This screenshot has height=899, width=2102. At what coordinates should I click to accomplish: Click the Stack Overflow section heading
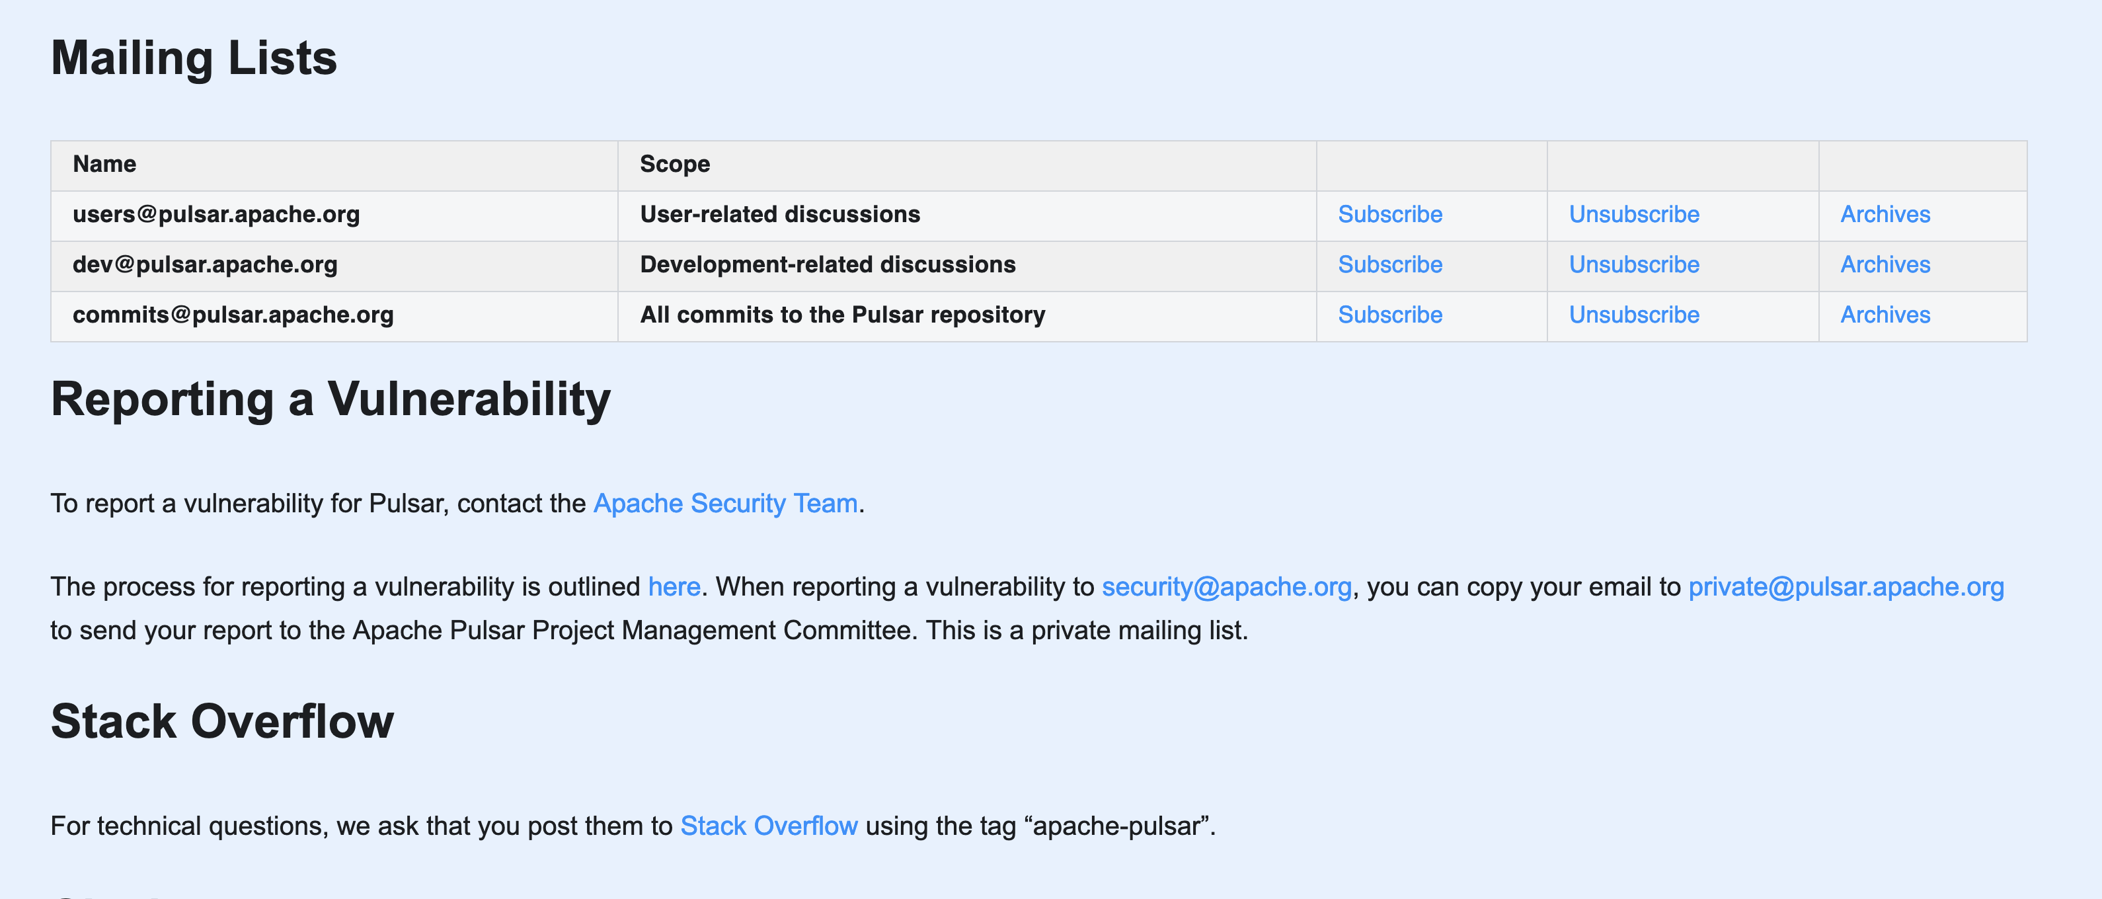tap(222, 721)
